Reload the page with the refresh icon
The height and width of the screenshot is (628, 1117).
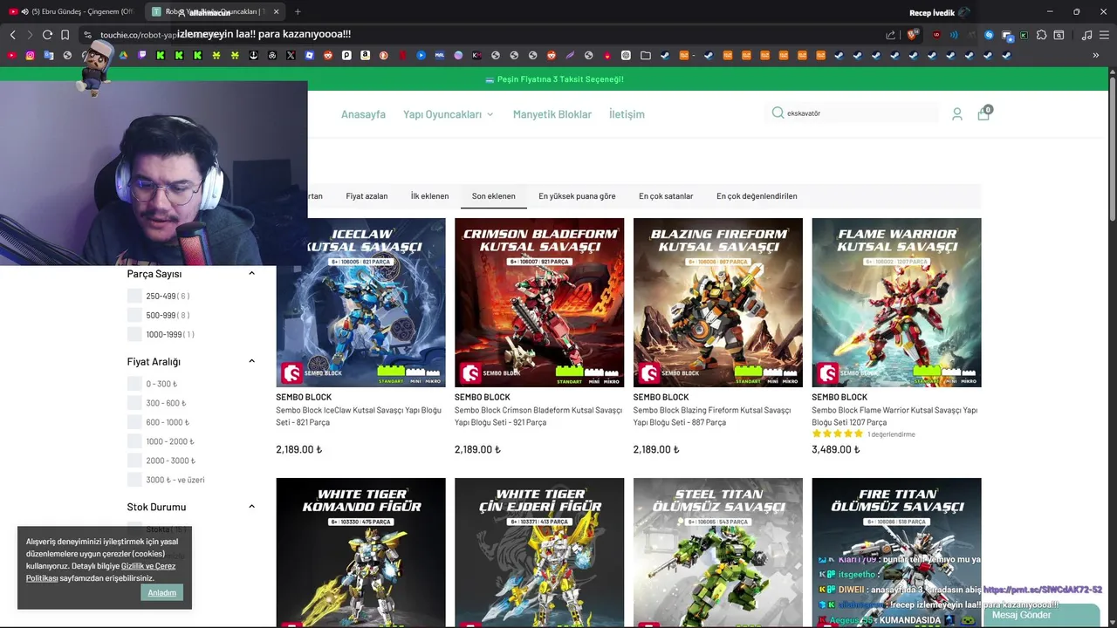(x=47, y=35)
